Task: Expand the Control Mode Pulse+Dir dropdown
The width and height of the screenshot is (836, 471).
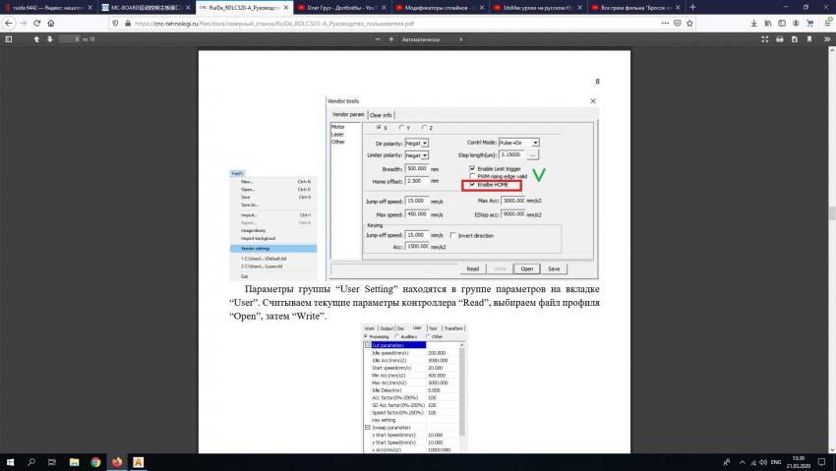Action: click(x=536, y=143)
